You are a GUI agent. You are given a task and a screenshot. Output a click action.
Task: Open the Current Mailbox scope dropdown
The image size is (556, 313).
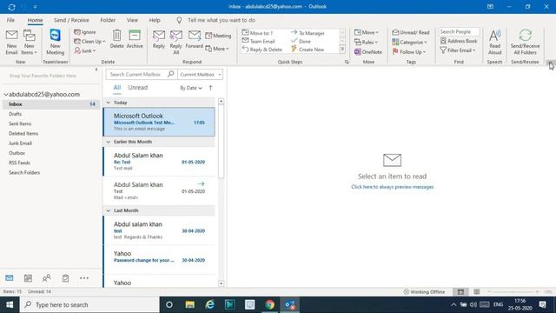201,74
